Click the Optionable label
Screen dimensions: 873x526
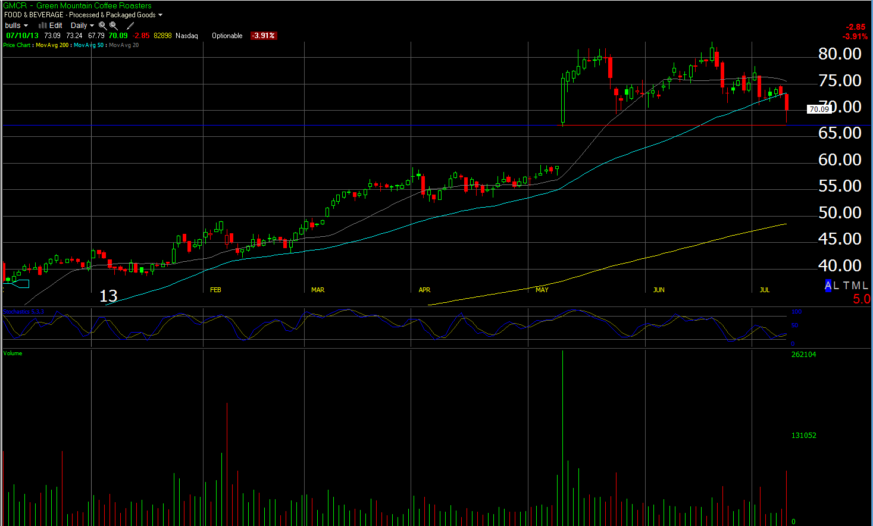click(227, 36)
